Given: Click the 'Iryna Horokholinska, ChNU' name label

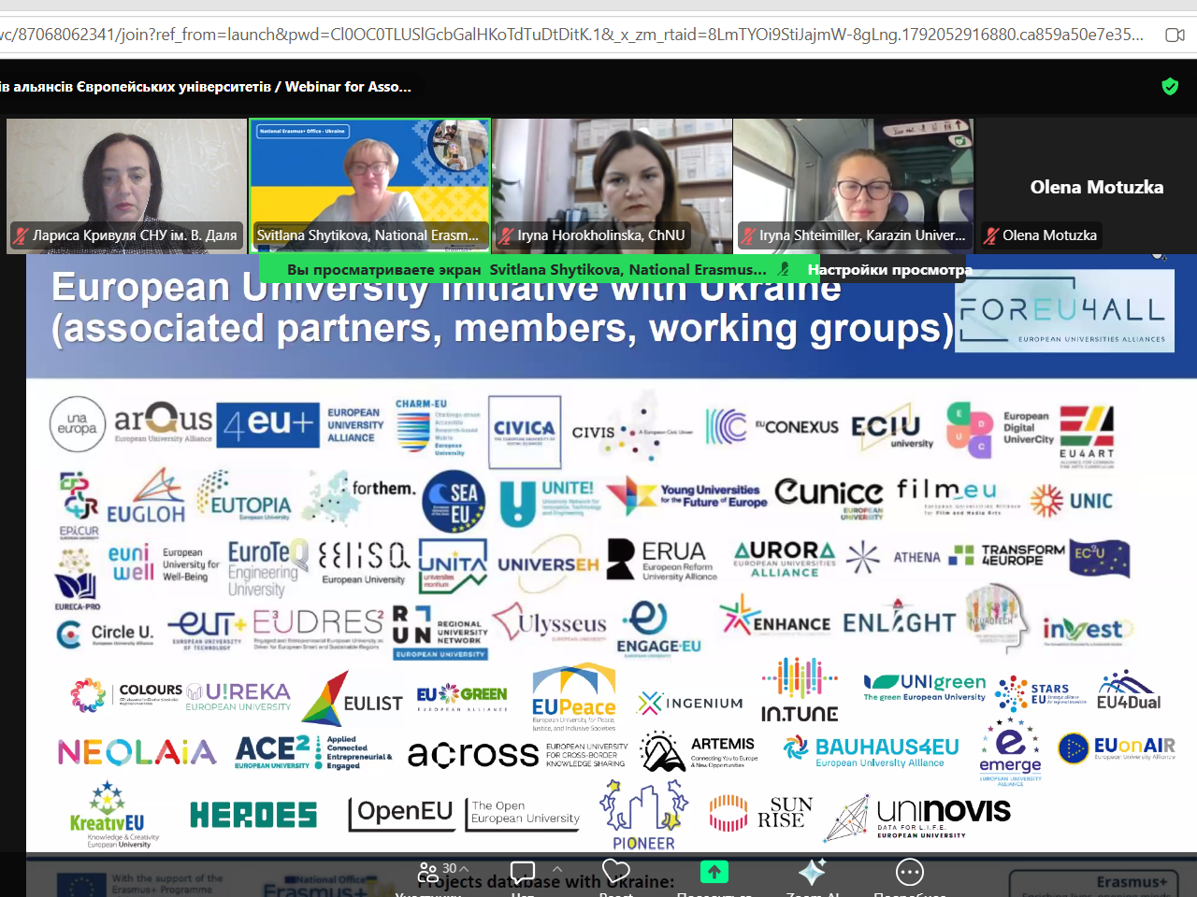Looking at the screenshot, I should pyautogui.click(x=601, y=235).
